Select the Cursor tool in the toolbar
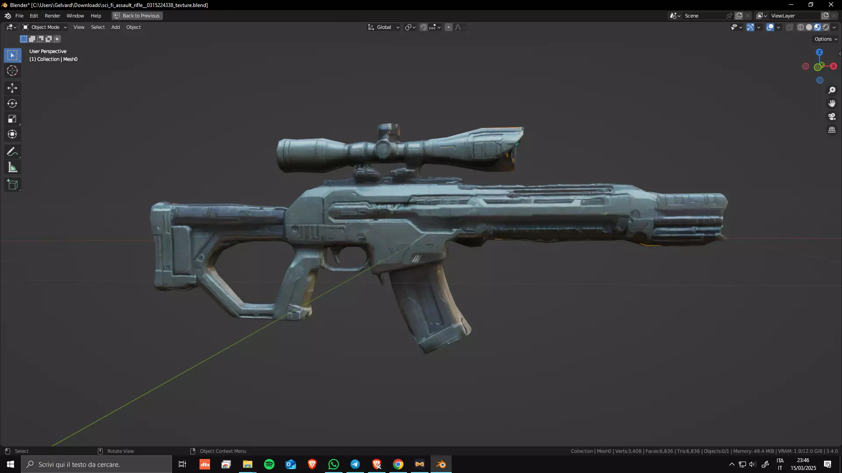 tap(12, 71)
